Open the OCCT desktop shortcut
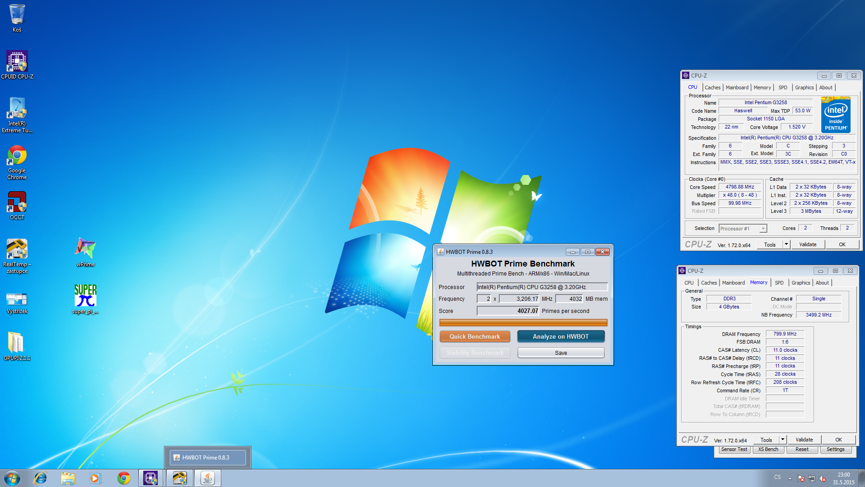This screenshot has width=865, height=487. [17, 206]
